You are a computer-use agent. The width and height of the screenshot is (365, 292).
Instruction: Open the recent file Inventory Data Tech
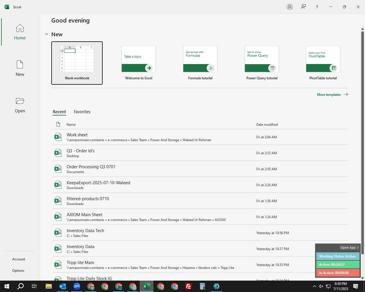click(x=200, y=233)
